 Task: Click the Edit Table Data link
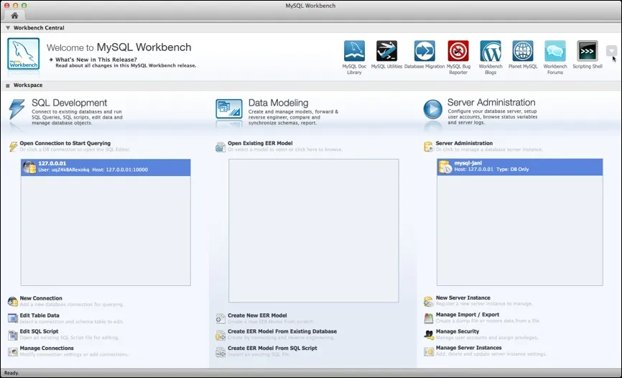[x=40, y=315]
